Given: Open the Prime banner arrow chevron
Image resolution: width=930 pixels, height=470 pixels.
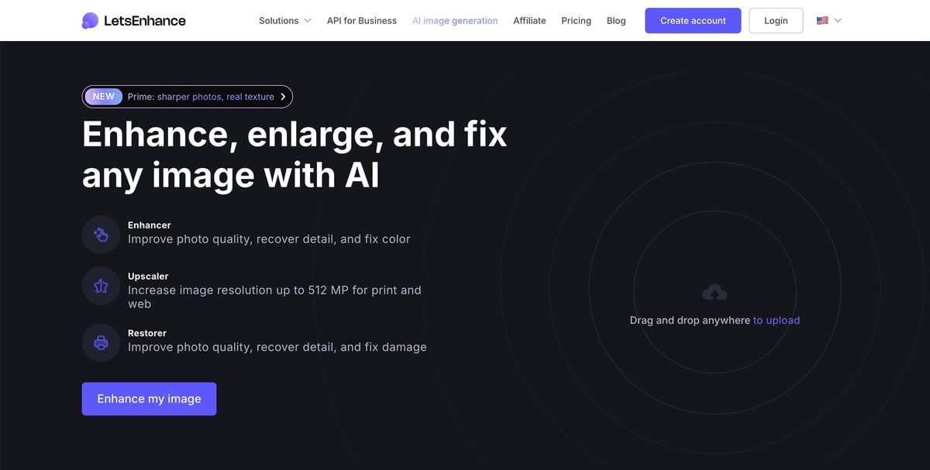Looking at the screenshot, I should [x=283, y=97].
